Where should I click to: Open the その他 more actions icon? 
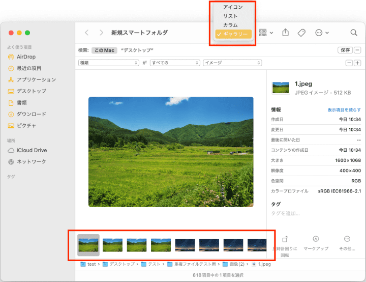point(347,239)
